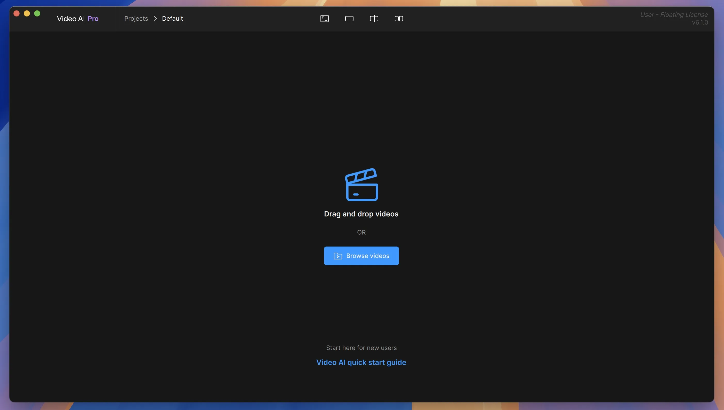Click the Browse videos button
Screen dimensions: 724x410
click(361, 256)
